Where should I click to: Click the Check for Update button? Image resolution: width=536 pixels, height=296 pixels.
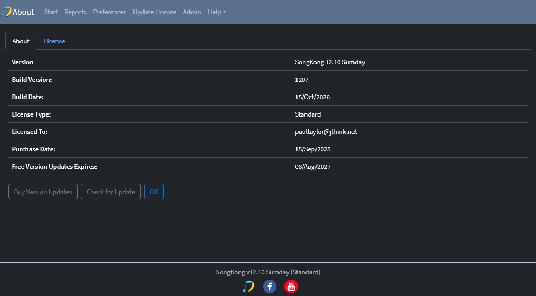(x=111, y=192)
